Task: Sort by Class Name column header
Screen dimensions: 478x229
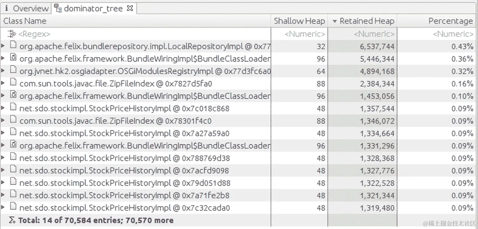Action: (x=135, y=21)
